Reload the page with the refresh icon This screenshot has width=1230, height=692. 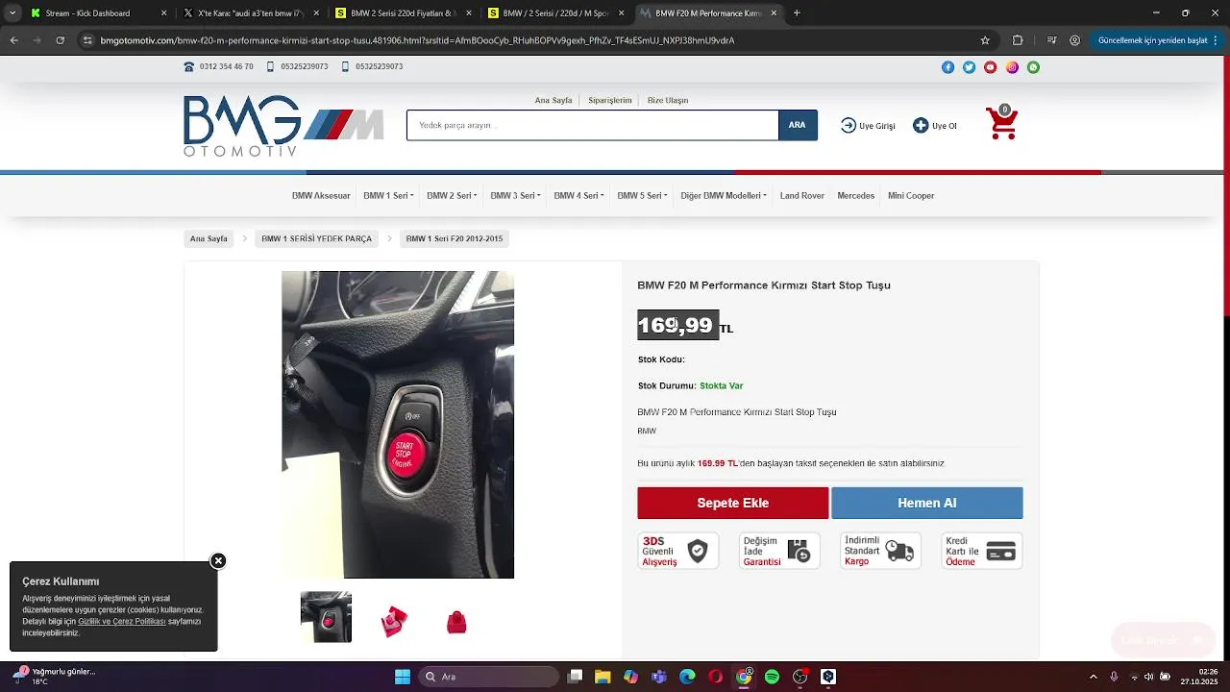[60, 40]
